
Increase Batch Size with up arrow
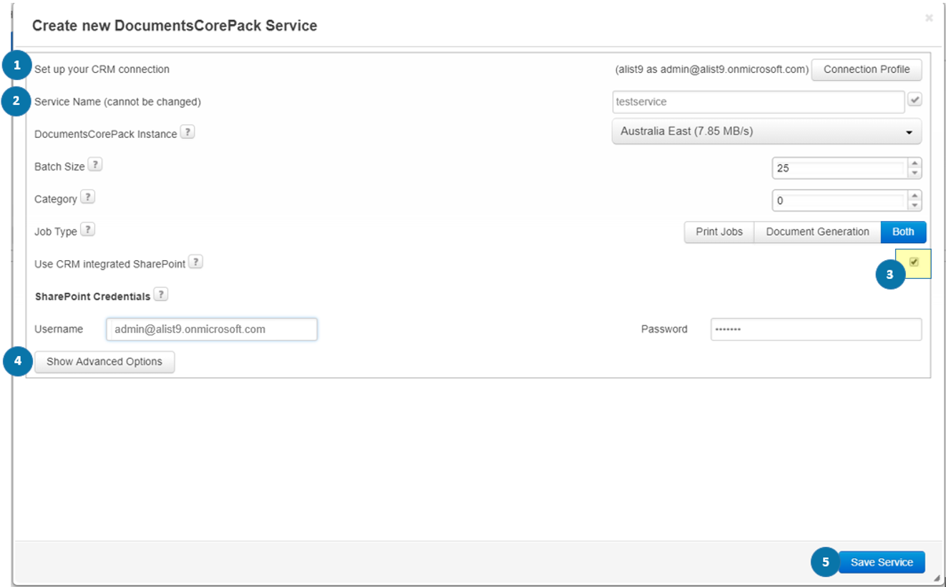[914, 163]
